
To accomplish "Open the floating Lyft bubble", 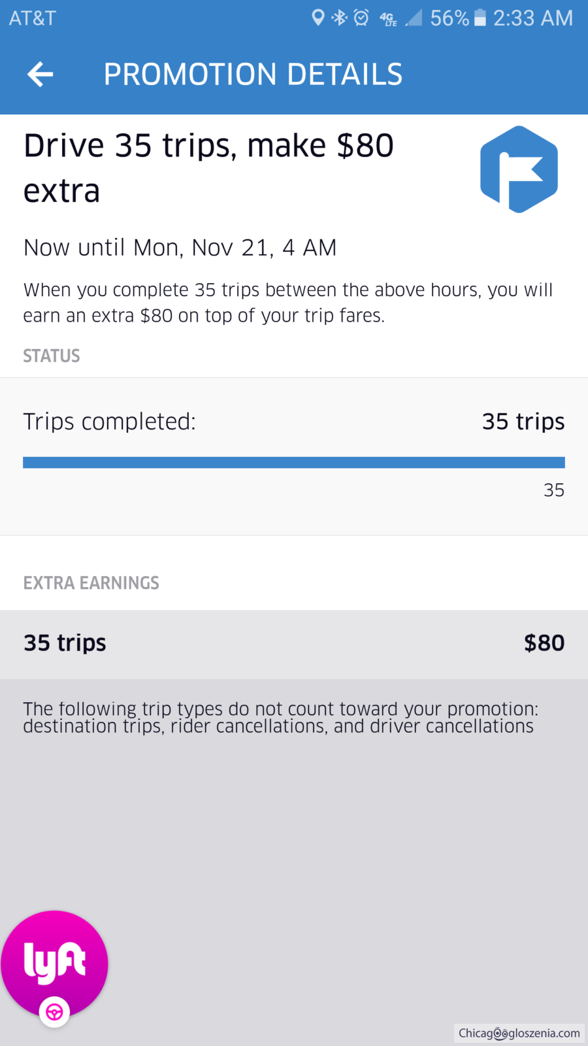I will pos(54,962).
